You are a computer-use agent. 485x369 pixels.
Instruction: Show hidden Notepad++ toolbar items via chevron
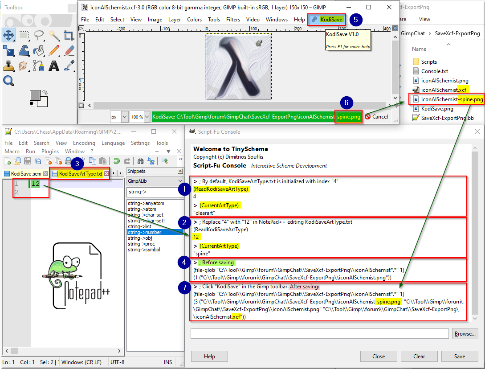pos(181,159)
